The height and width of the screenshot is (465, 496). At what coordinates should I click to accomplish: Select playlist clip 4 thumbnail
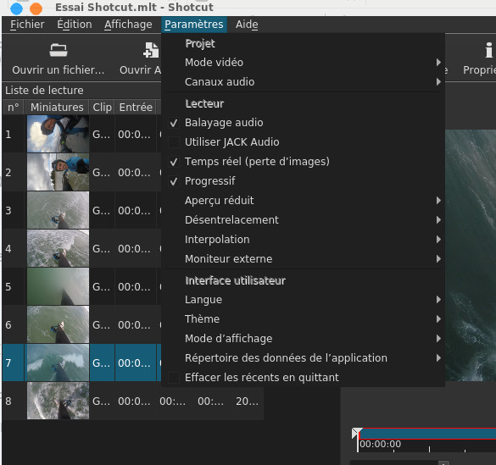(x=58, y=248)
